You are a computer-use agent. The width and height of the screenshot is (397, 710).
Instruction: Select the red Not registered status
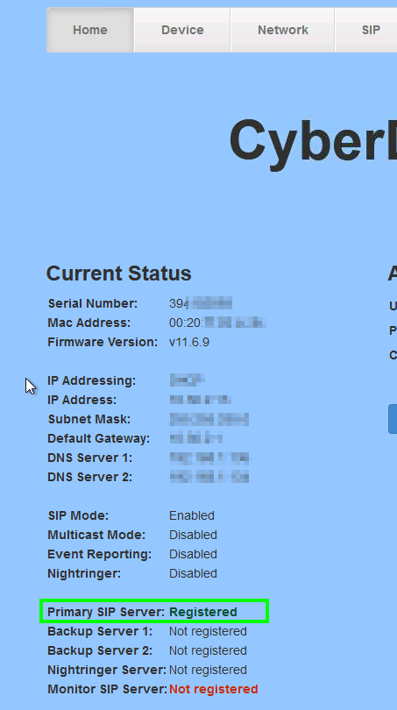click(214, 689)
